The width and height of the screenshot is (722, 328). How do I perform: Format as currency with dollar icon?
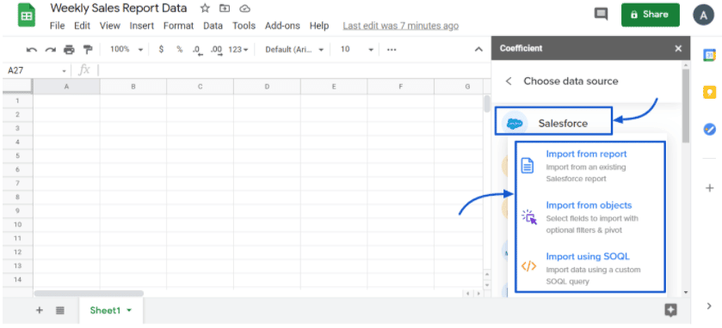(x=161, y=49)
